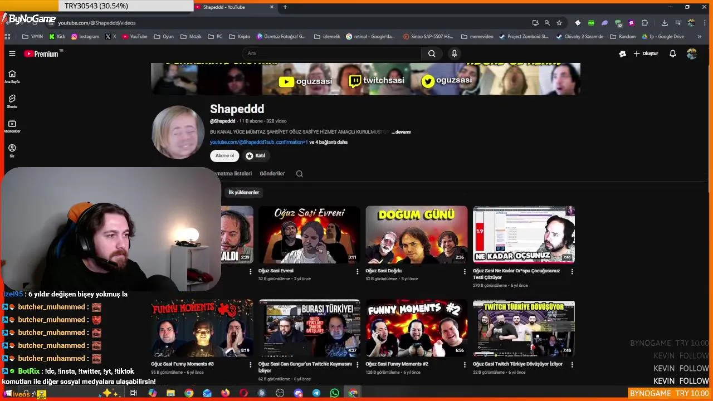Image resolution: width=713 pixels, height=401 pixels.
Task: Open the Oğuz Sasi Evreni video thumbnail
Action: (x=309, y=234)
